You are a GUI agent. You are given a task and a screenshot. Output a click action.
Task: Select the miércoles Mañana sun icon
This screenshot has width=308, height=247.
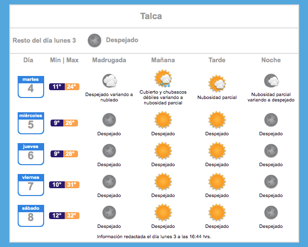[163, 120]
